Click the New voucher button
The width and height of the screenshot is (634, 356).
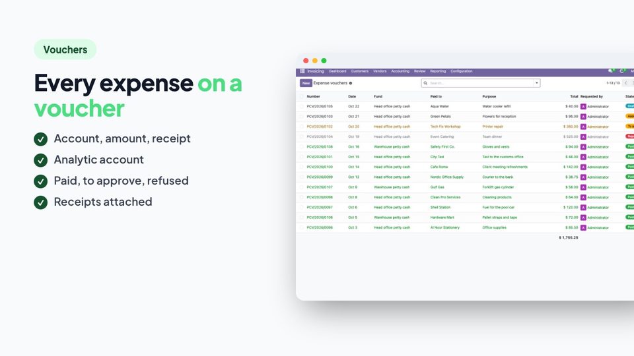point(306,83)
